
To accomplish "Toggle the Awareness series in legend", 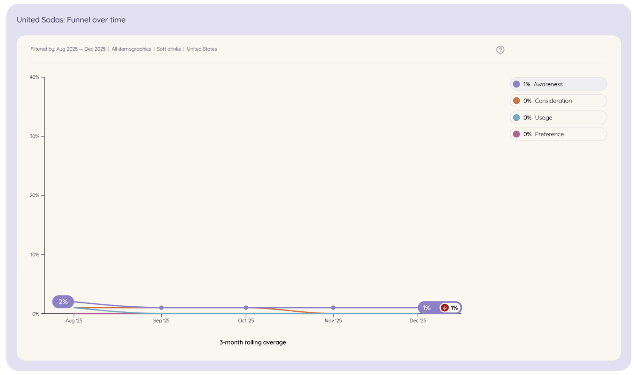I will click(x=558, y=84).
